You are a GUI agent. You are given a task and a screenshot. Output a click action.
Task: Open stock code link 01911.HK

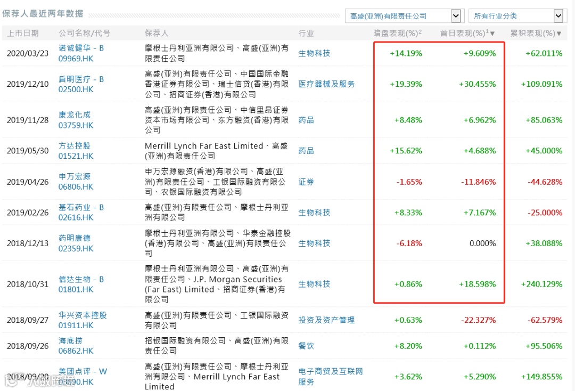point(76,325)
